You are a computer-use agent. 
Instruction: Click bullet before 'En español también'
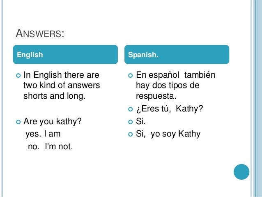(130, 76)
